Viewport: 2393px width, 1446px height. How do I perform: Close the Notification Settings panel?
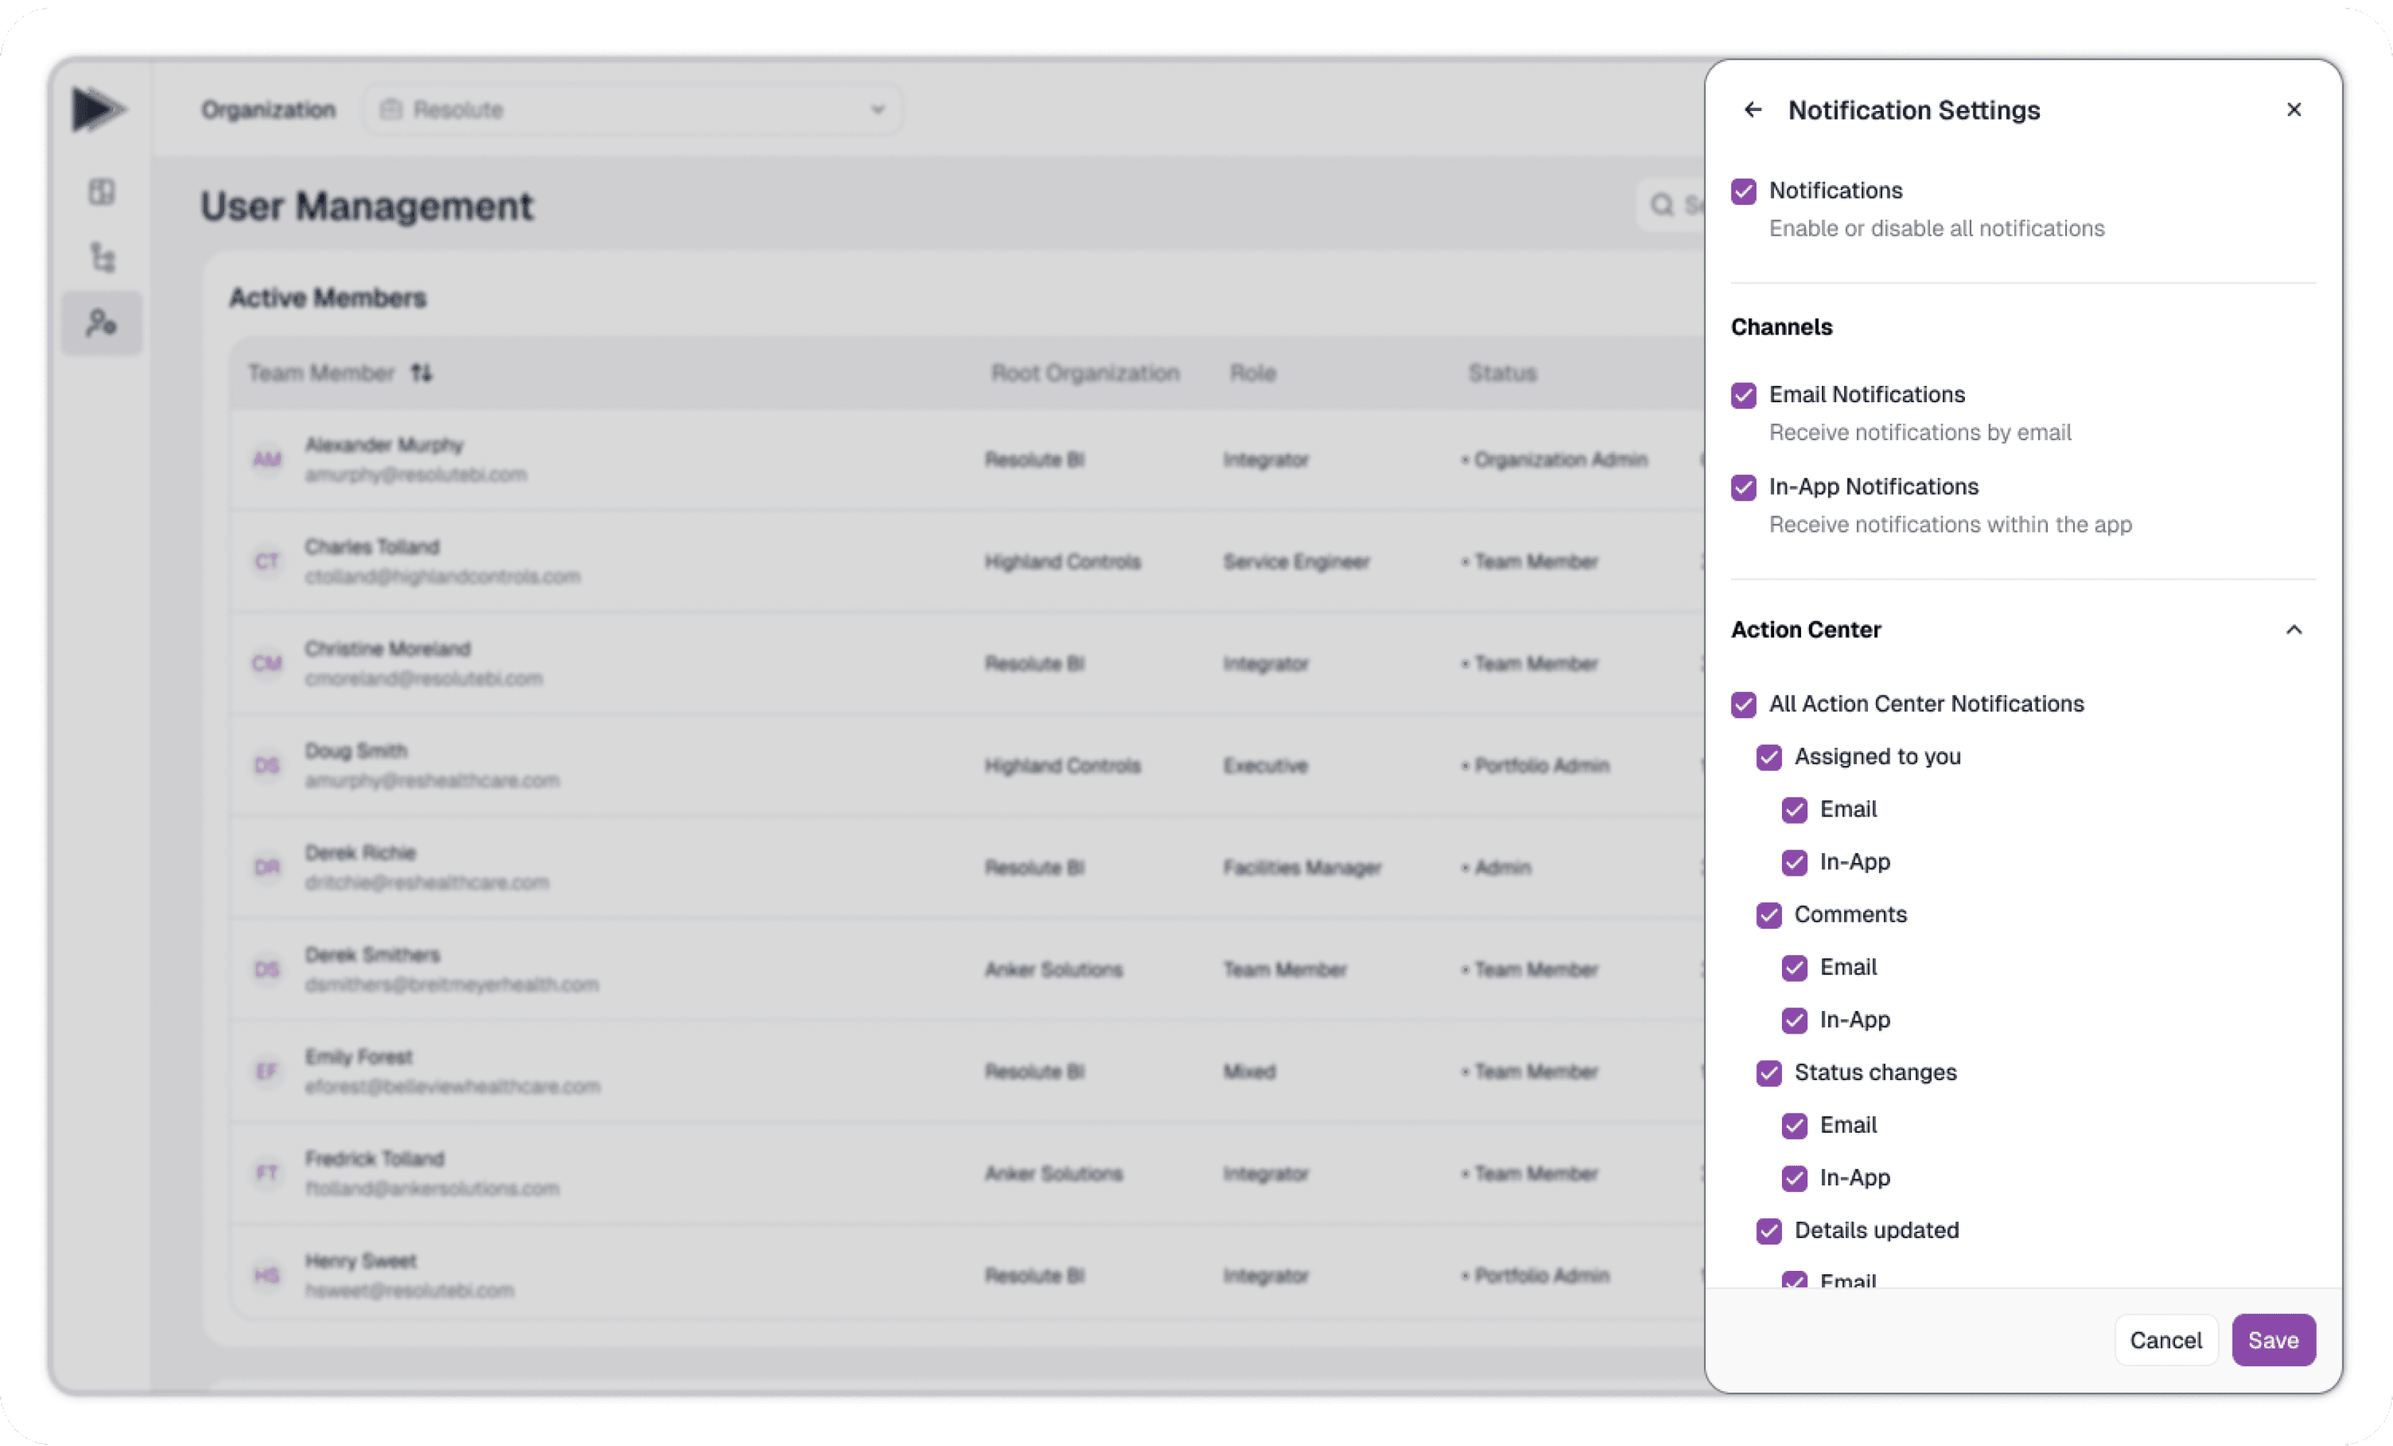click(x=2293, y=110)
